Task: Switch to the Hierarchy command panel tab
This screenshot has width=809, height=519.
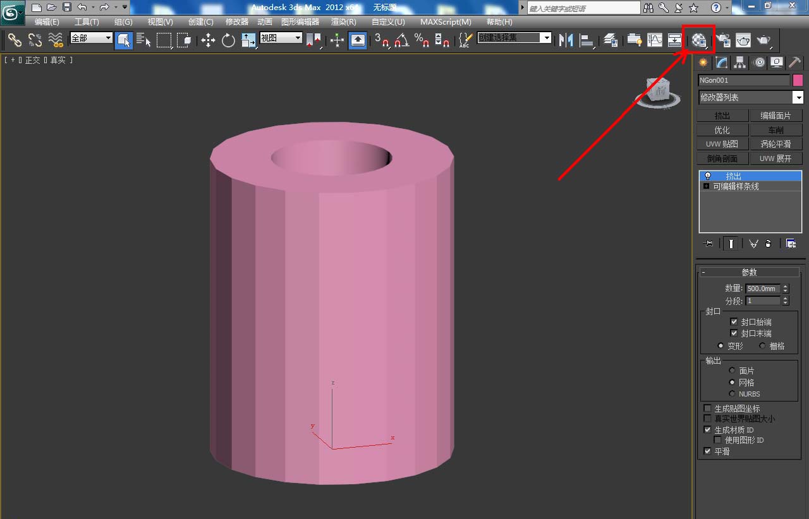Action: (x=739, y=63)
